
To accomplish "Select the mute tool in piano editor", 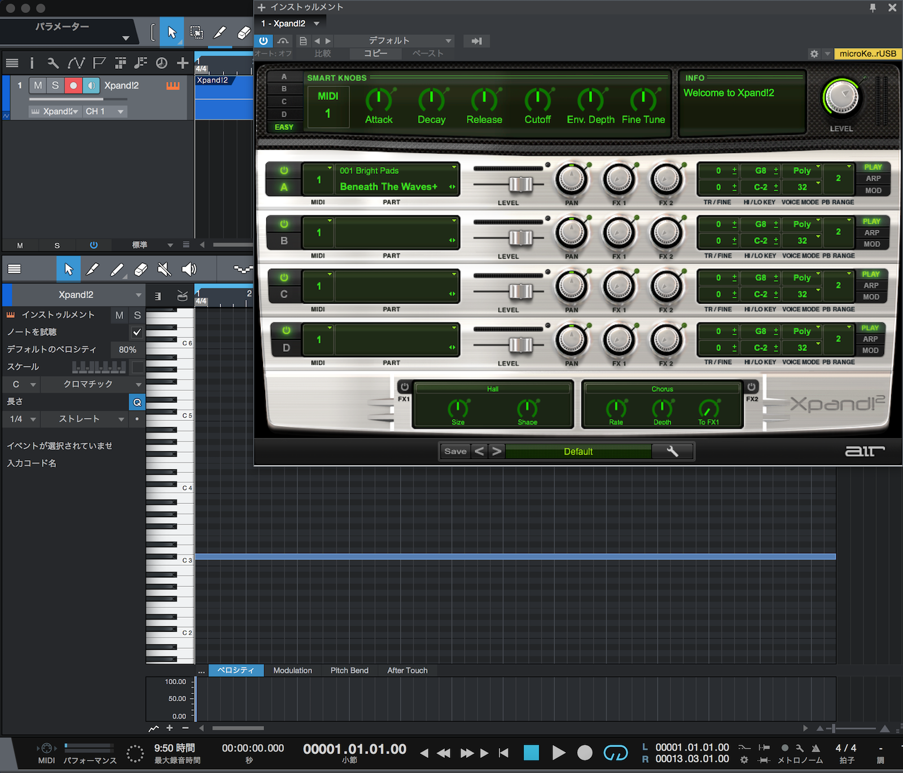I will coord(164,269).
